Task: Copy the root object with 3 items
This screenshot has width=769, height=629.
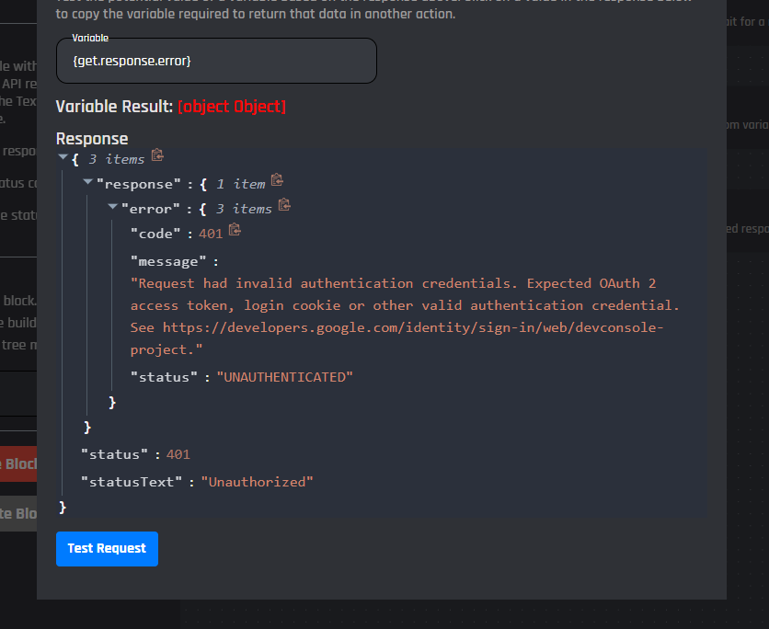Action: (157, 155)
